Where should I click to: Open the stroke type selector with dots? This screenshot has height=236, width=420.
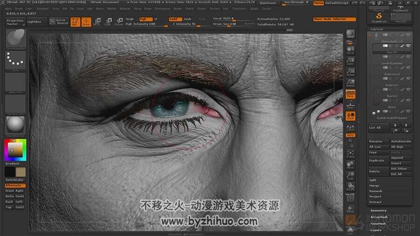click(x=15, y=61)
